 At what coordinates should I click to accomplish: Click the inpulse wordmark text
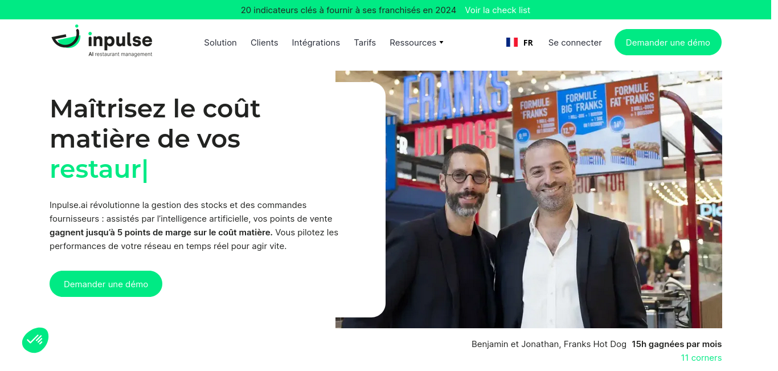[x=120, y=40]
